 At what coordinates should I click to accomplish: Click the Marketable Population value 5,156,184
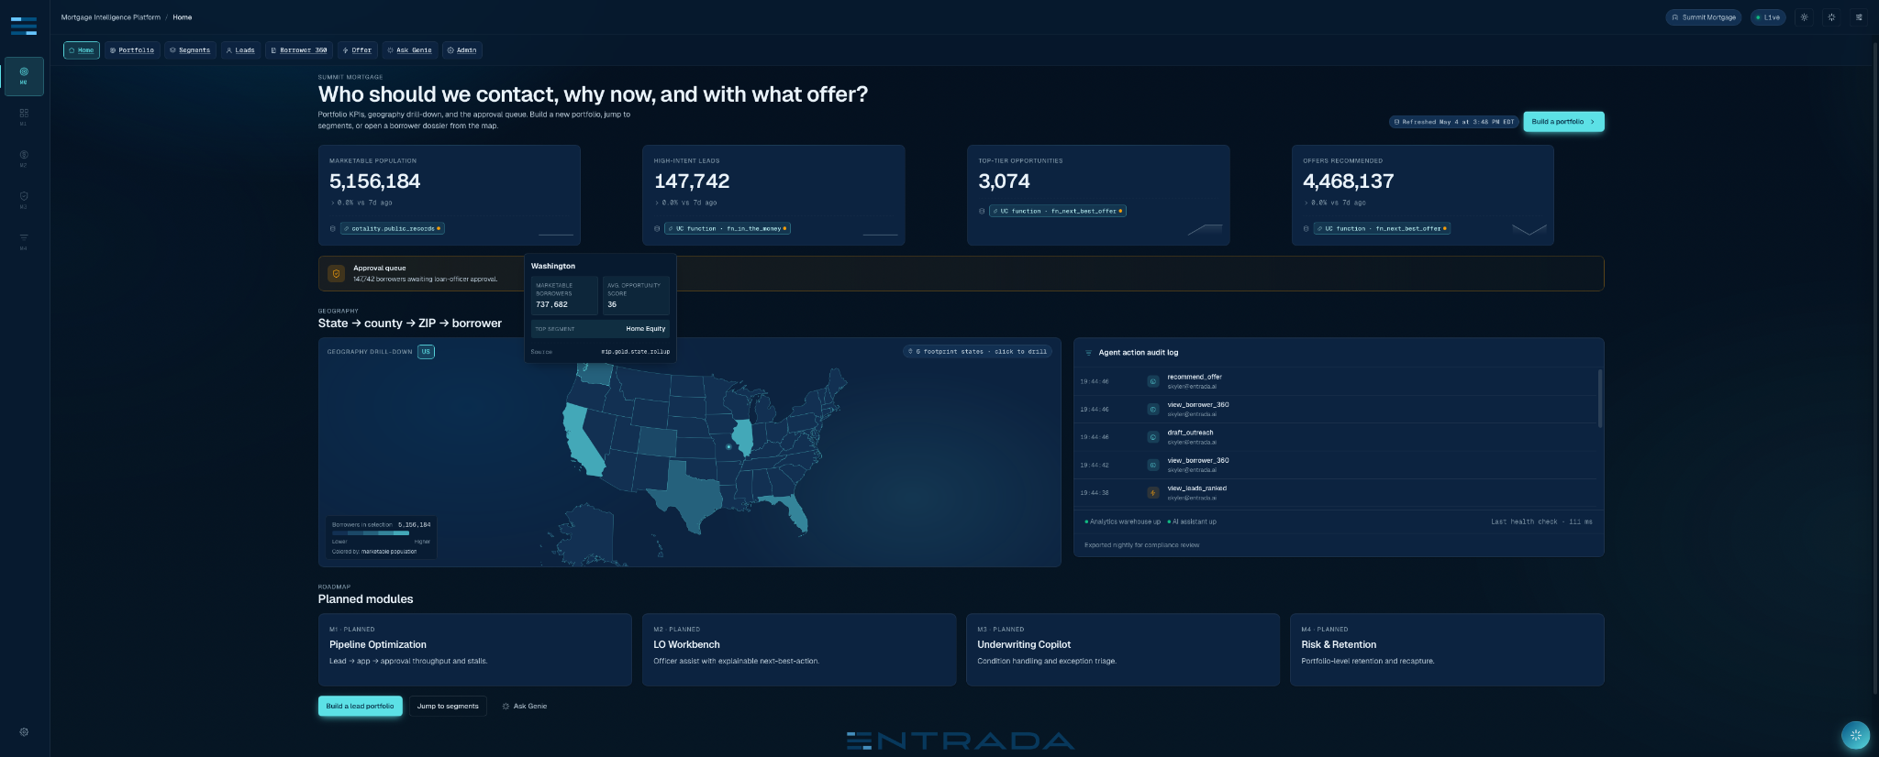click(374, 181)
